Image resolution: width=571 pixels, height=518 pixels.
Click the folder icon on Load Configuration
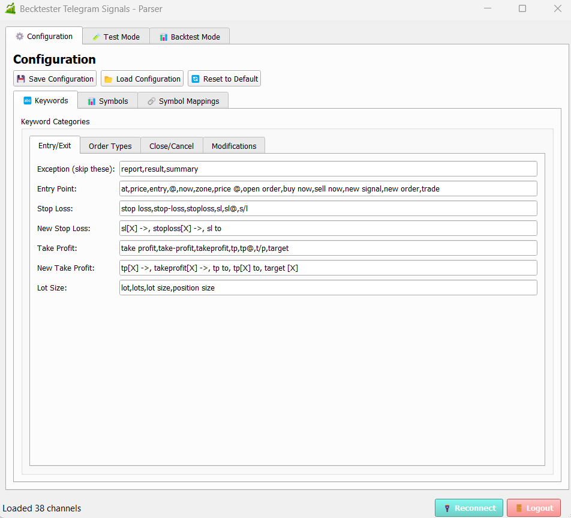pyautogui.click(x=109, y=79)
